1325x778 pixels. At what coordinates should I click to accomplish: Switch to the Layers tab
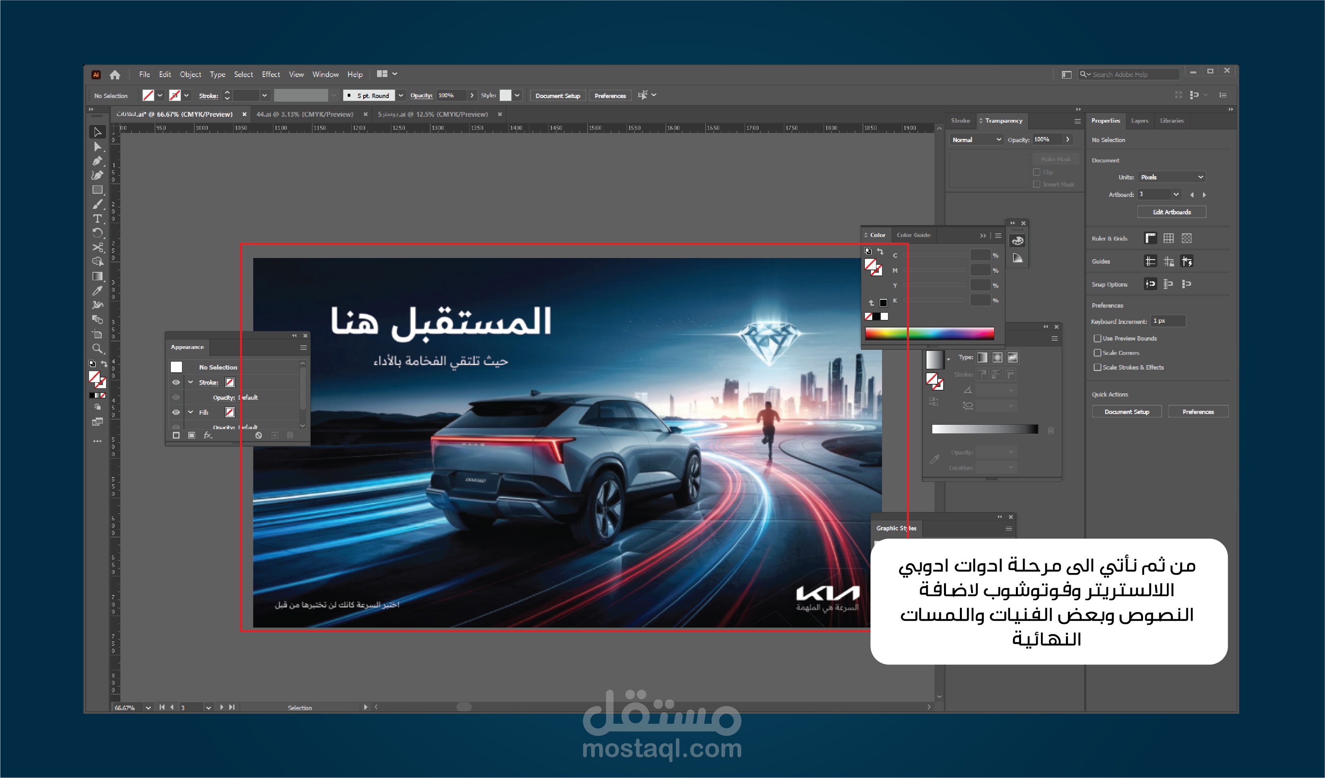[1139, 121]
